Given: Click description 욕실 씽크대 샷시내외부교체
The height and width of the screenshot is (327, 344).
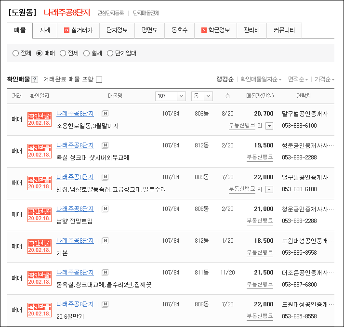Looking at the screenshot, I should (93, 157).
